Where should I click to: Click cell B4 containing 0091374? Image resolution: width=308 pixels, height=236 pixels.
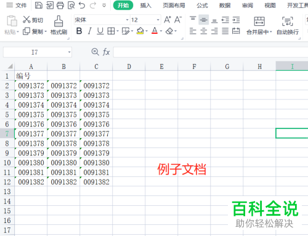(63, 105)
